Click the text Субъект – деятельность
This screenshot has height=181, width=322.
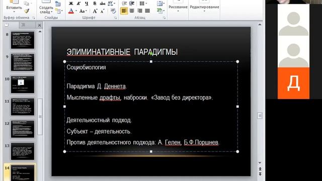99,131
